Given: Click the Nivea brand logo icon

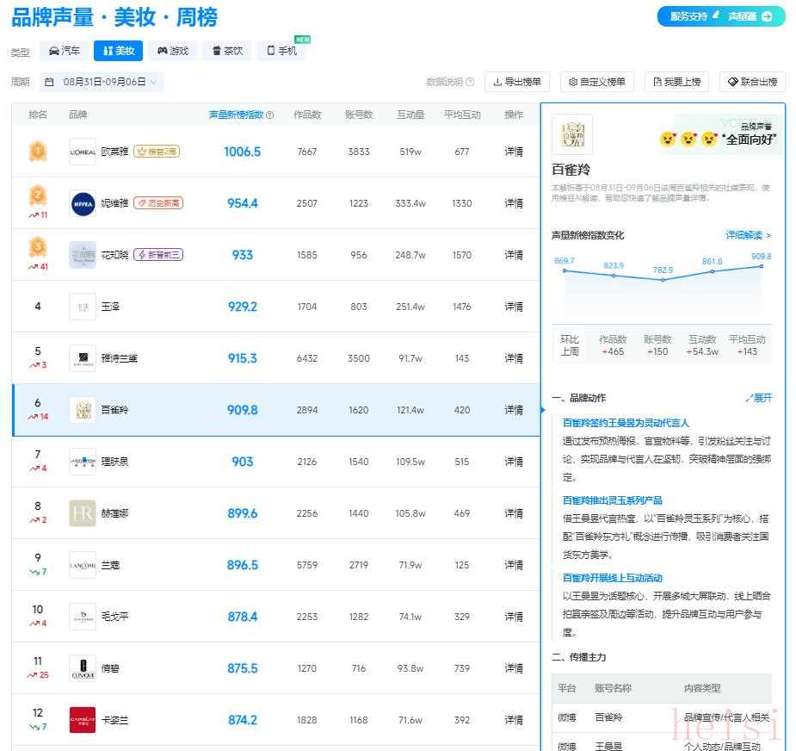Looking at the screenshot, I should pyautogui.click(x=83, y=203).
